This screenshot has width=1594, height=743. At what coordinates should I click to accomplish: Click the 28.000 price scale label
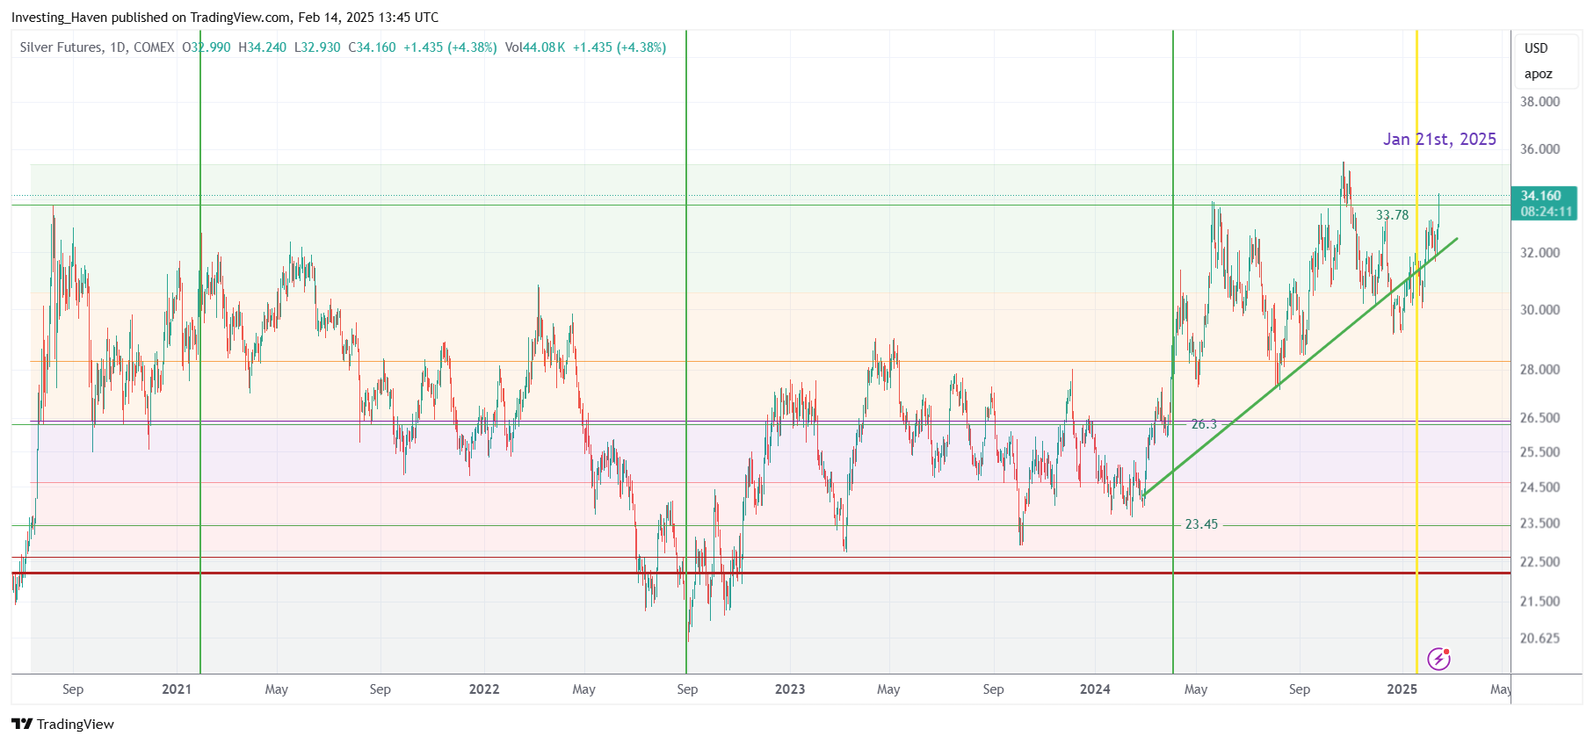pyautogui.click(x=1540, y=370)
